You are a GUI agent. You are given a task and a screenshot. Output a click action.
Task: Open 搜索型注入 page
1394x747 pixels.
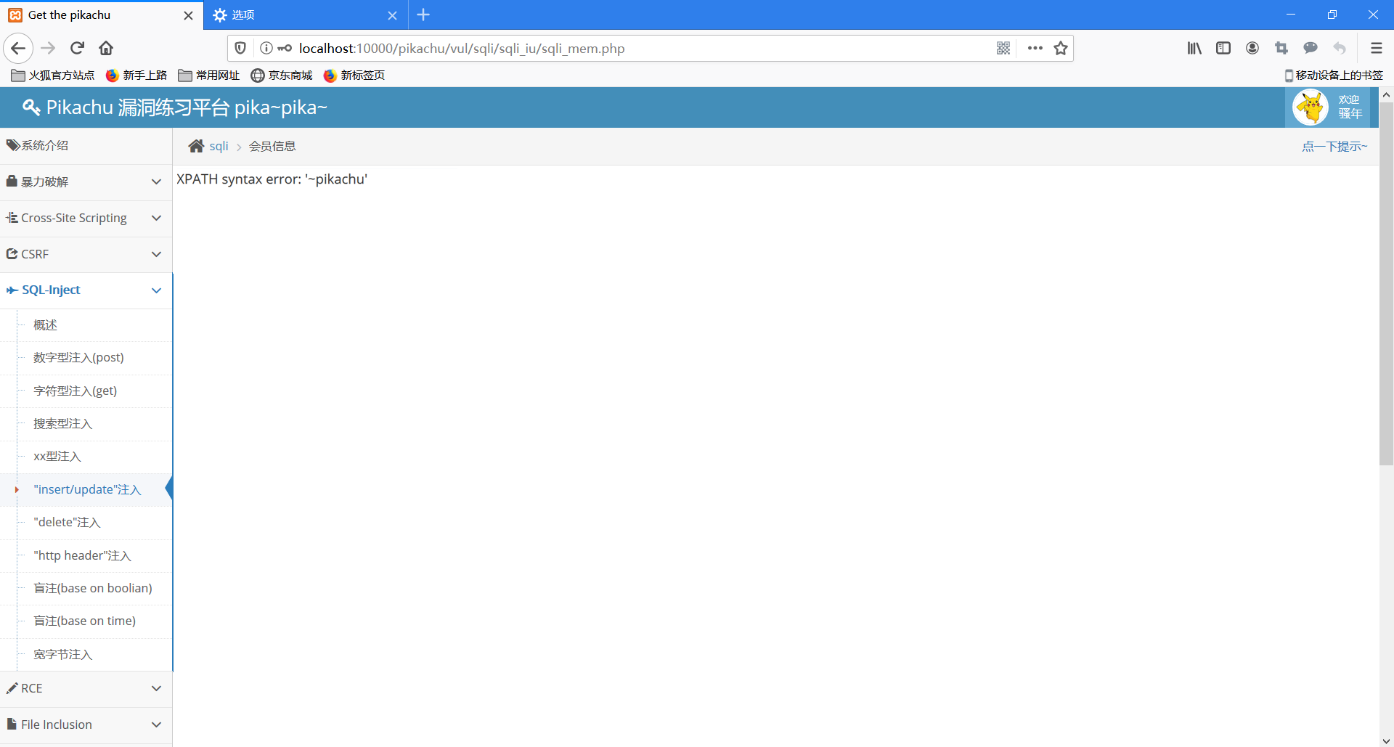point(62,424)
